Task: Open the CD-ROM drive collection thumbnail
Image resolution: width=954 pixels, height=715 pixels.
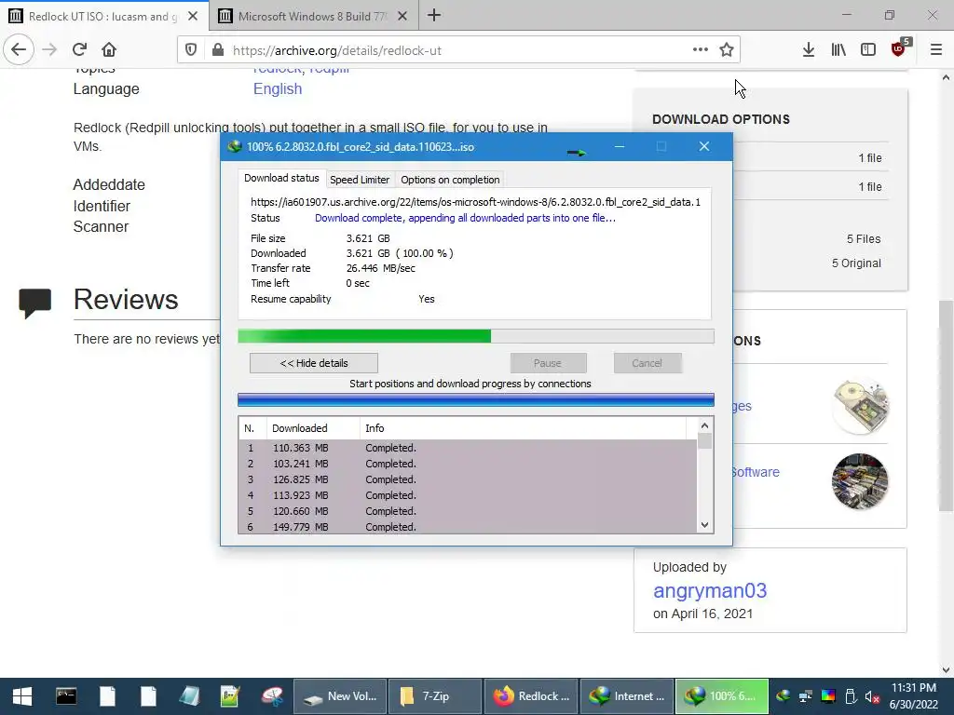Action: (860, 406)
